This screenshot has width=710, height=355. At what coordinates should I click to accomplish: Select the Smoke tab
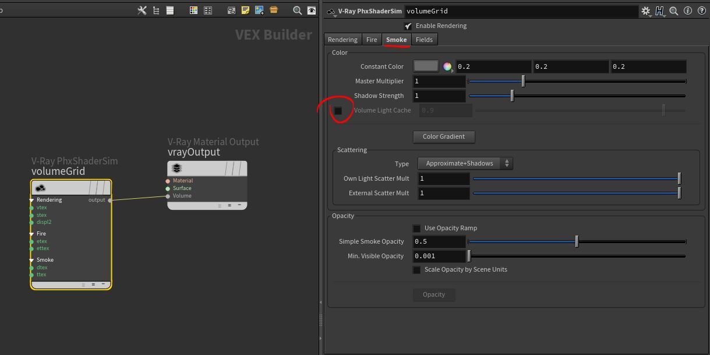[396, 40]
